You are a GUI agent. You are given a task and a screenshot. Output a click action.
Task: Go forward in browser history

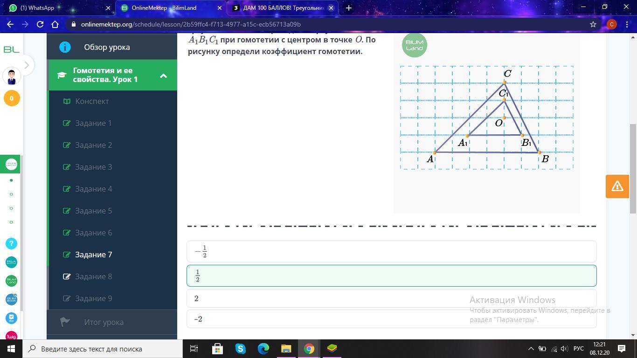[25, 24]
